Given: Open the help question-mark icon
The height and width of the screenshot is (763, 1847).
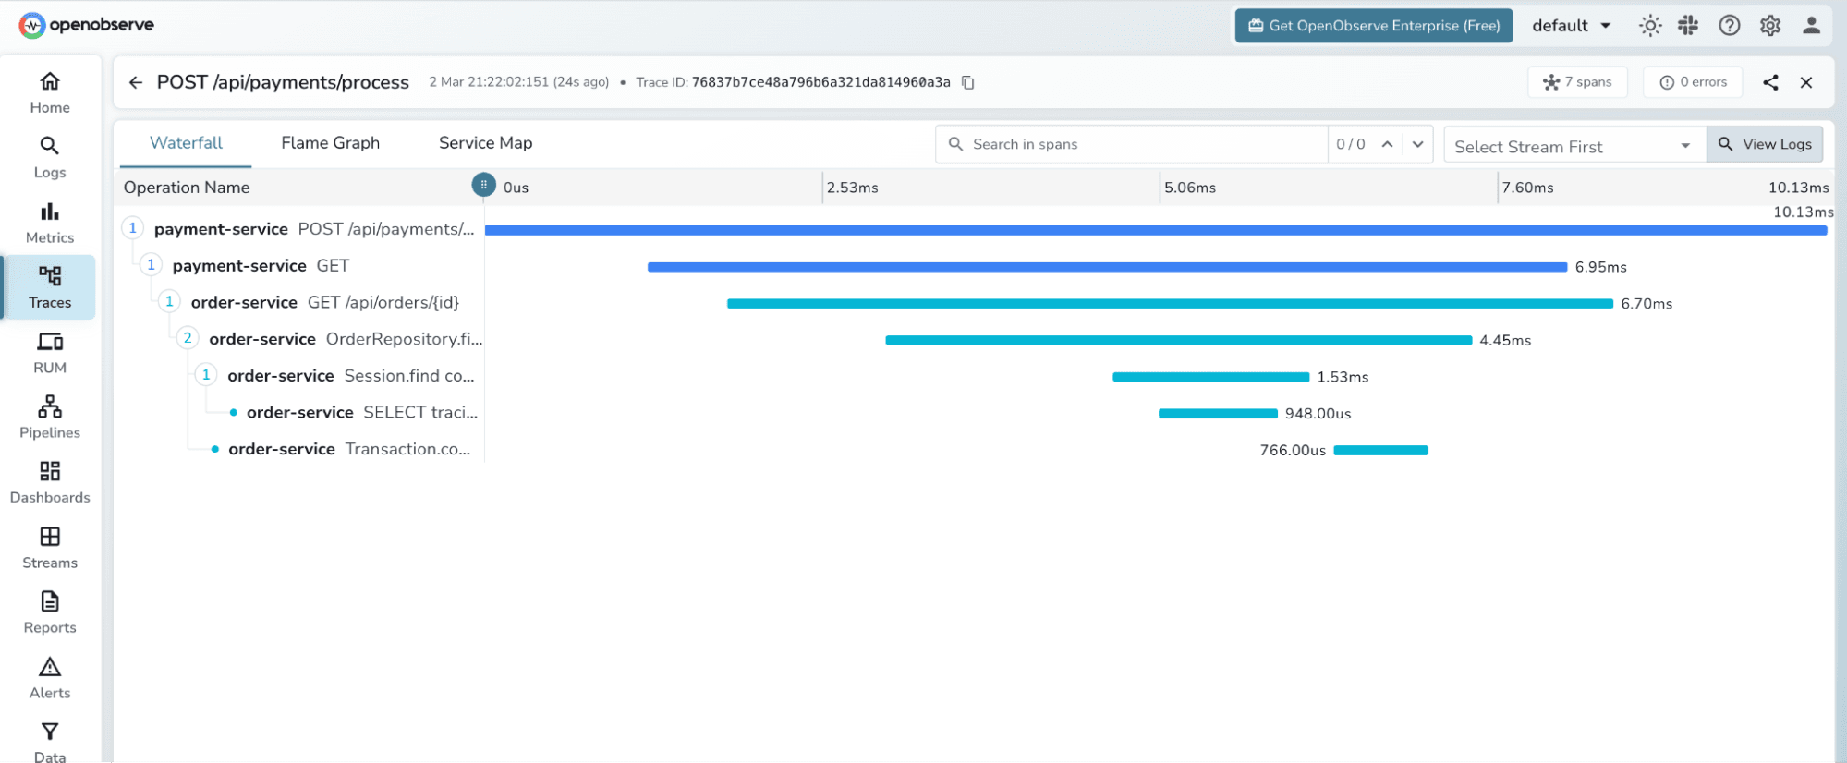Looking at the screenshot, I should pos(1730,26).
